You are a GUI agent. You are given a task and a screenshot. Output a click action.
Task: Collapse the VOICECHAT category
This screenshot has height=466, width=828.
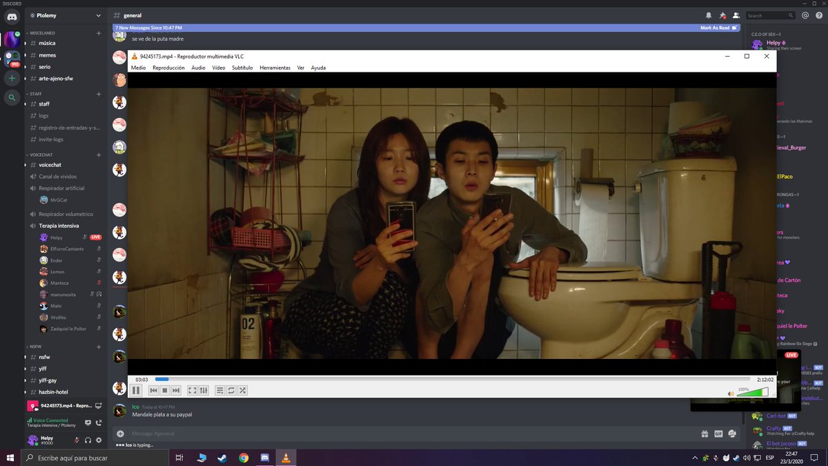(40, 155)
